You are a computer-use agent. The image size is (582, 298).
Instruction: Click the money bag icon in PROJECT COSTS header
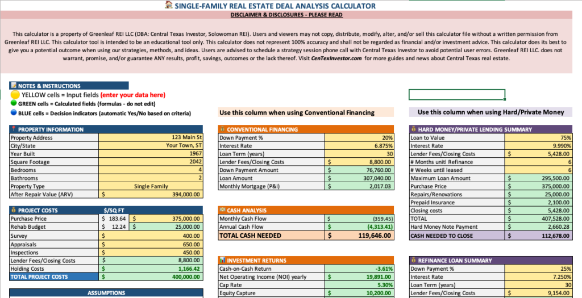point(14,210)
